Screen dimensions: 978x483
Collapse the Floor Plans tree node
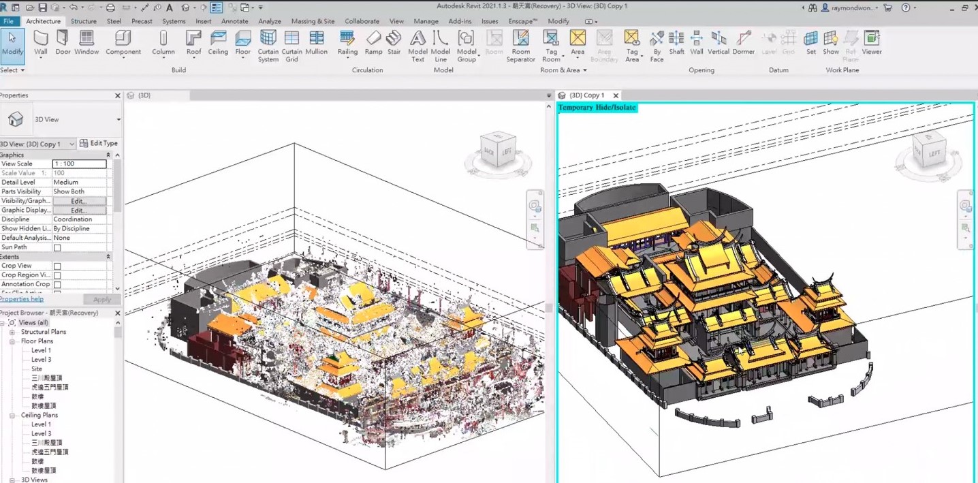[x=12, y=341]
